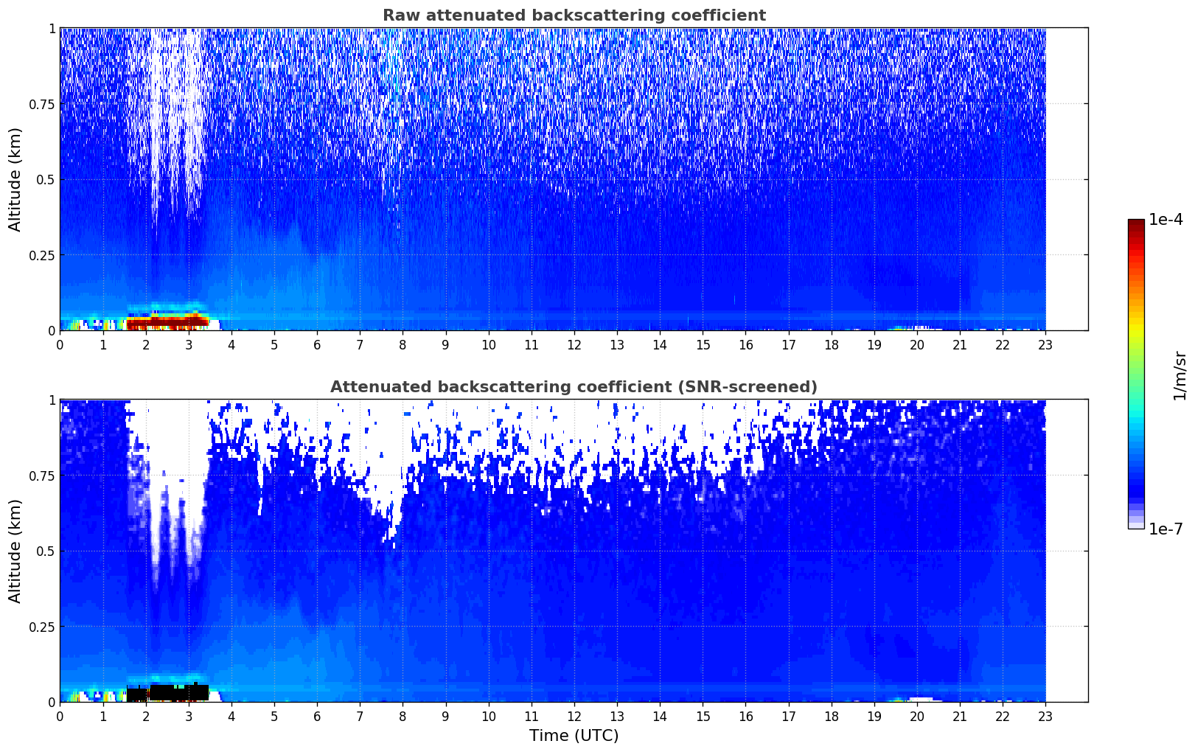Click the '1e-7' colorbar minimum label
Screen dimensions: 1195x752
(1166, 529)
